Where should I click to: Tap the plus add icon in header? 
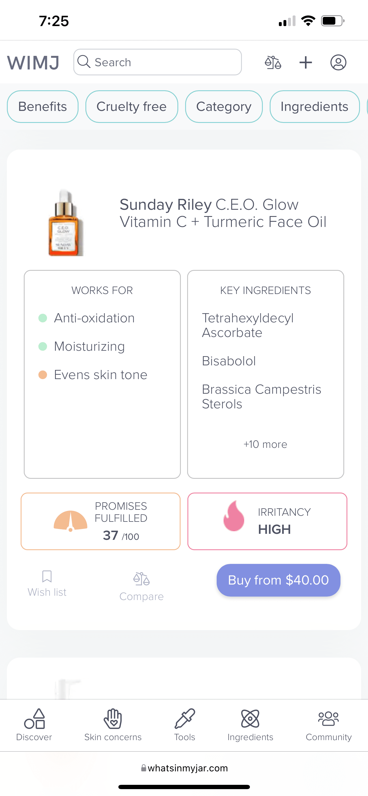click(x=306, y=62)
